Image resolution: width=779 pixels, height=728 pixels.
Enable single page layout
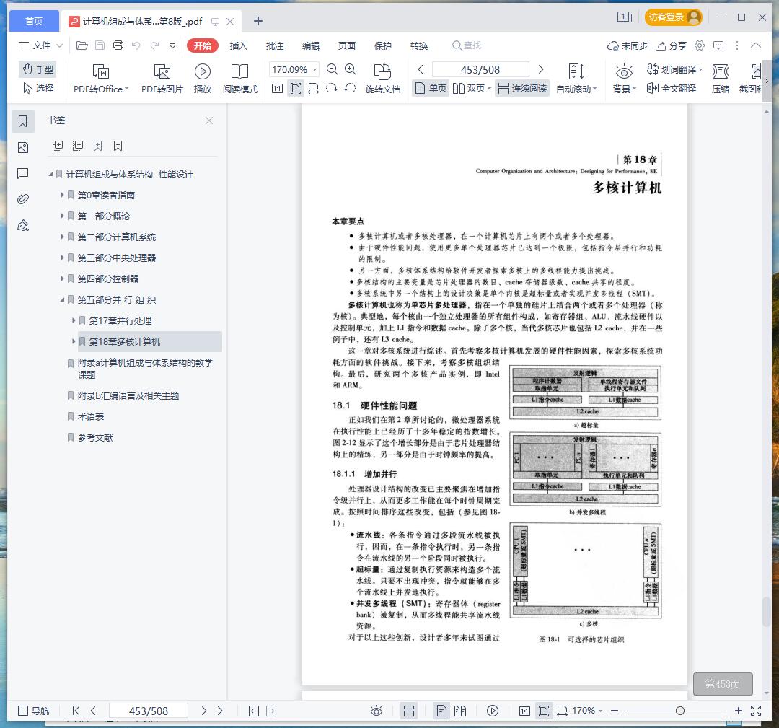pyautogui.click(x=431, y=89)
